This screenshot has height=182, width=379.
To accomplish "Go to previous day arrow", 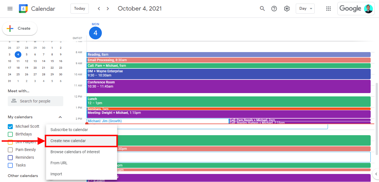I will point(99,9).
